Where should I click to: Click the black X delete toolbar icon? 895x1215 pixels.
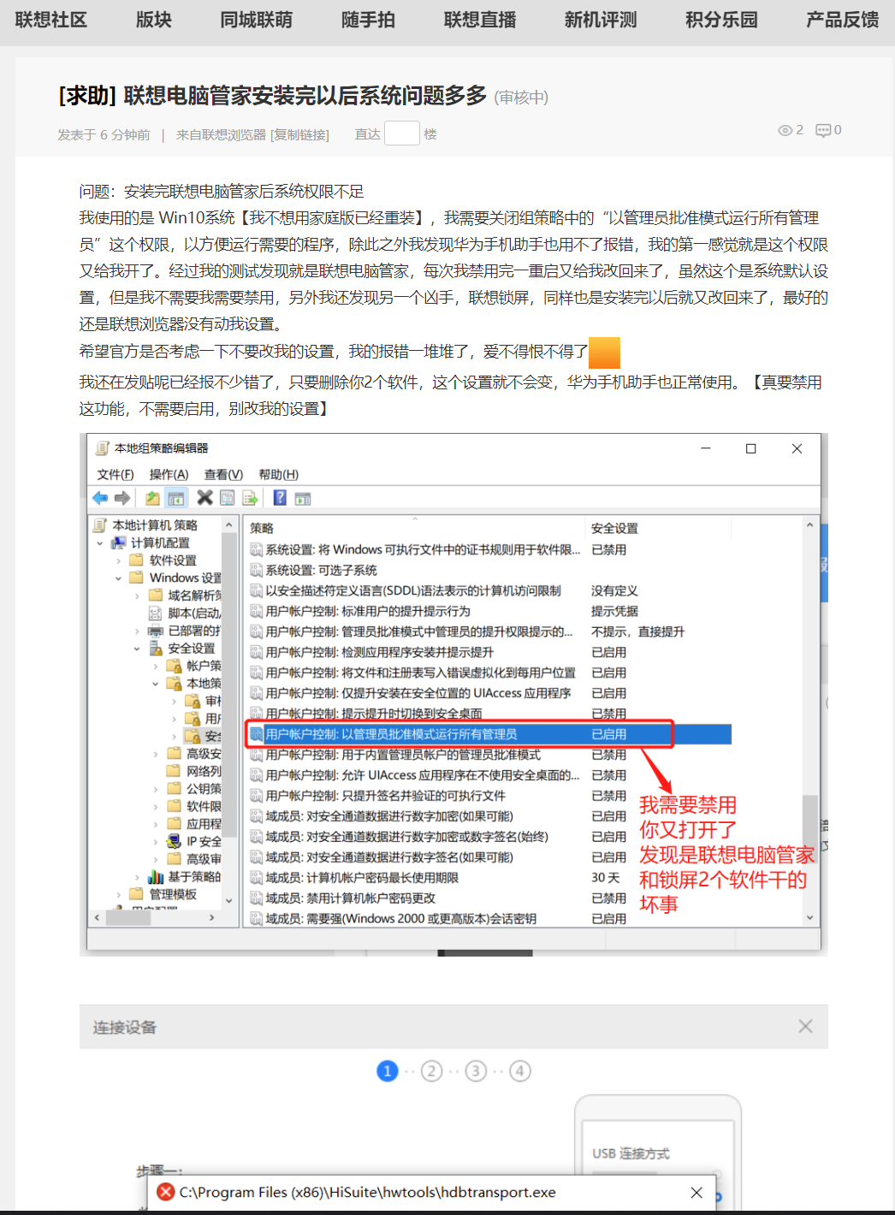pos(204,497)
